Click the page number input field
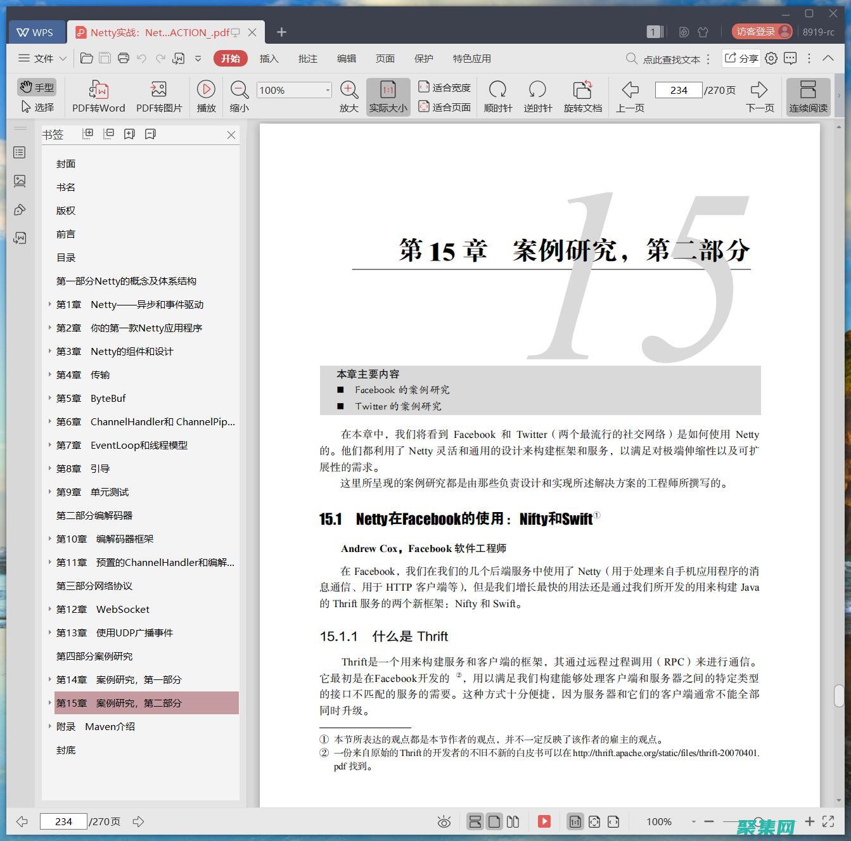The height and width of the screenshot is (841, 851). (678, 89)
